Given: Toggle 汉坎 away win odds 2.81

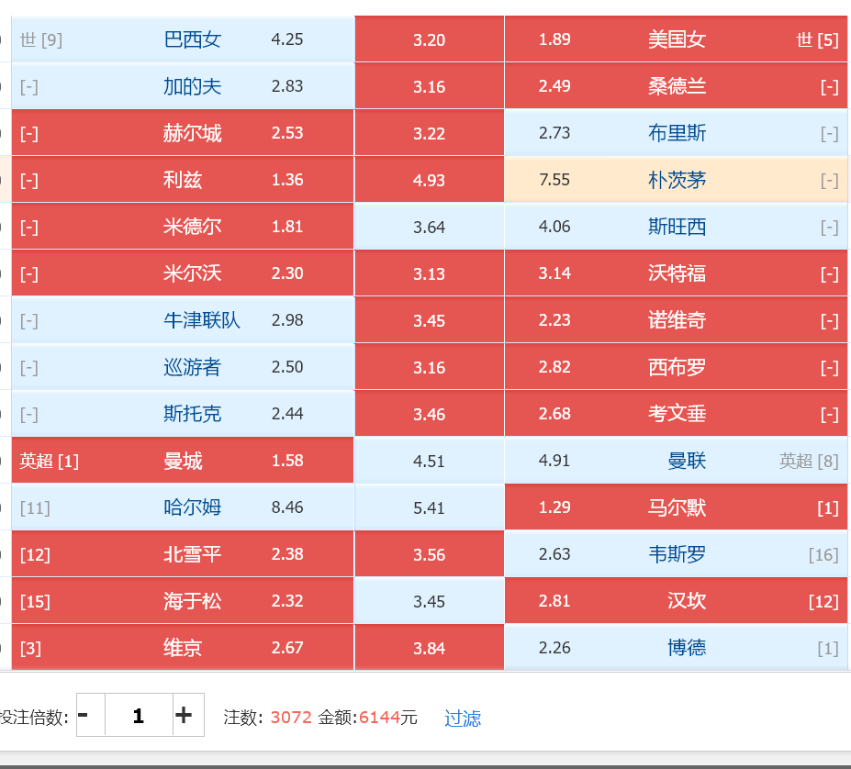Looking at the screenshot, I should pos(676,601).
